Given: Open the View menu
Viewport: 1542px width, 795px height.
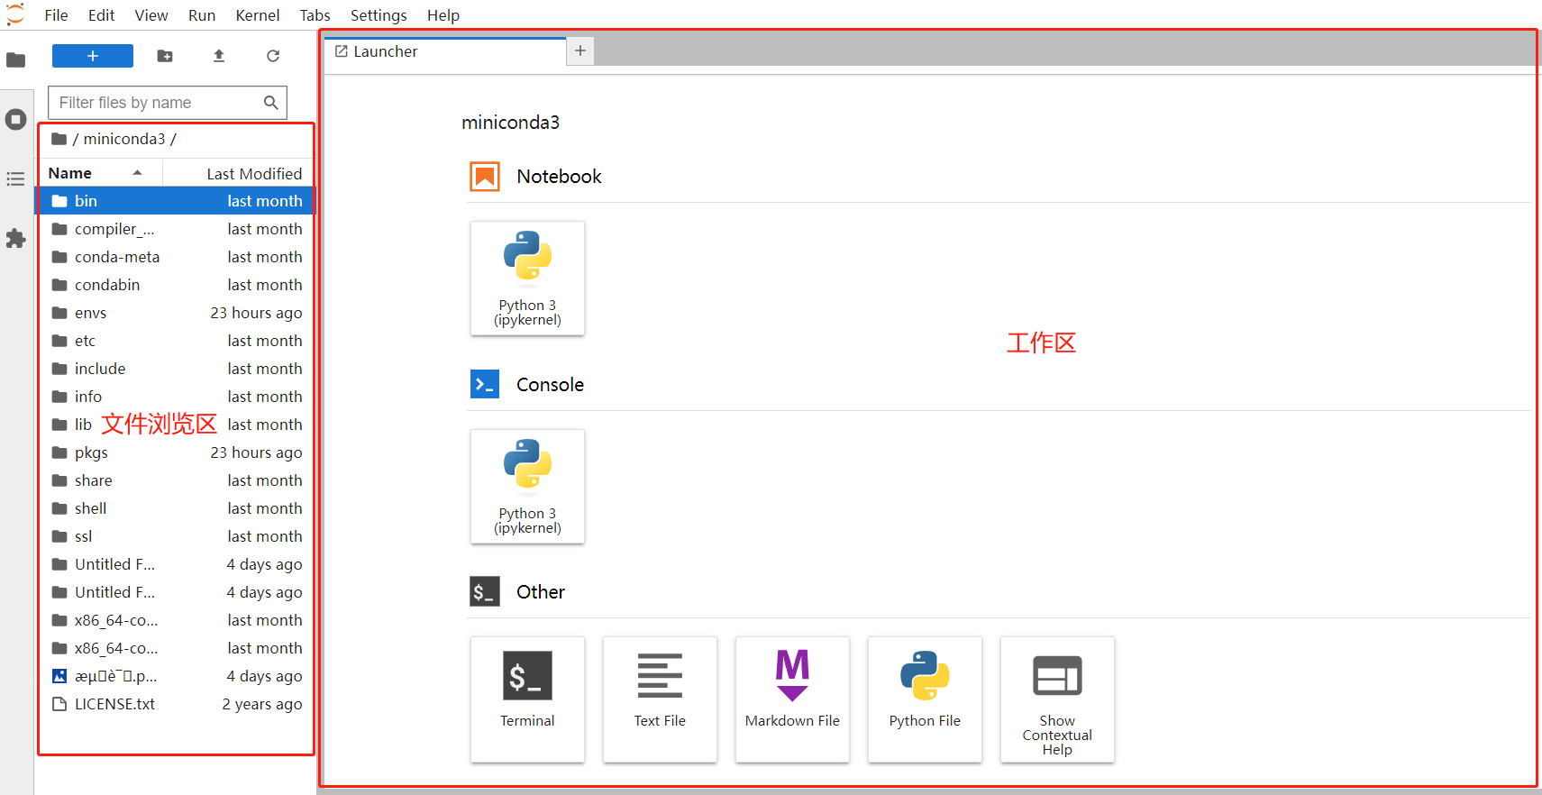Looking at the screenshot, I should (151, 15).
